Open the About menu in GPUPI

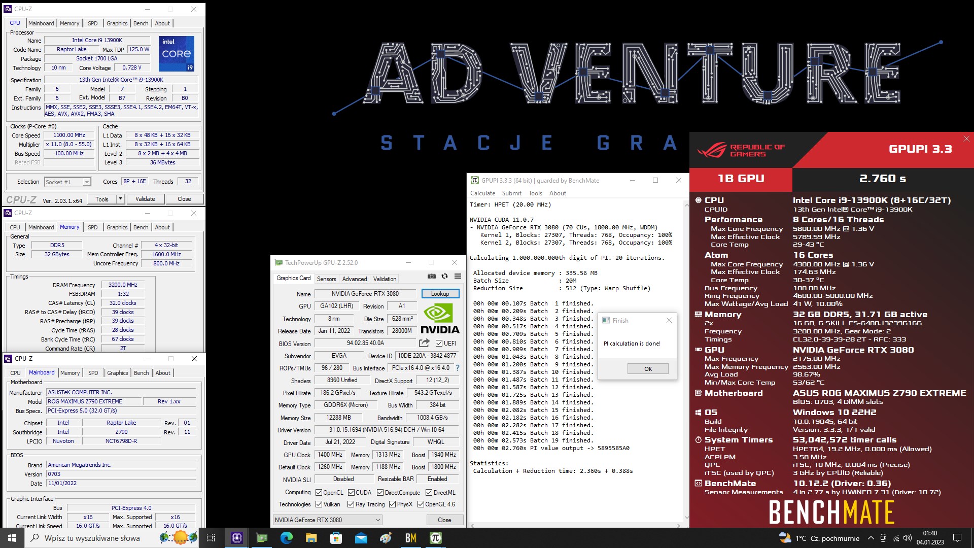pyautogui.click(x=558, y=193)
